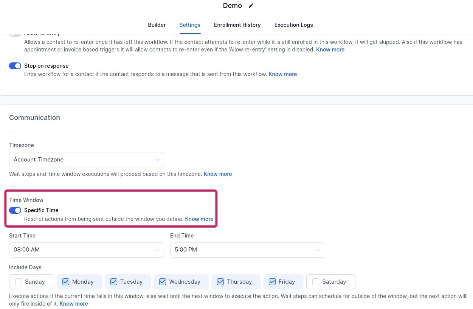This screenshot has height=309, width=473.
Task: Go to the Execution Logs tab
Action: coord(293,25)
